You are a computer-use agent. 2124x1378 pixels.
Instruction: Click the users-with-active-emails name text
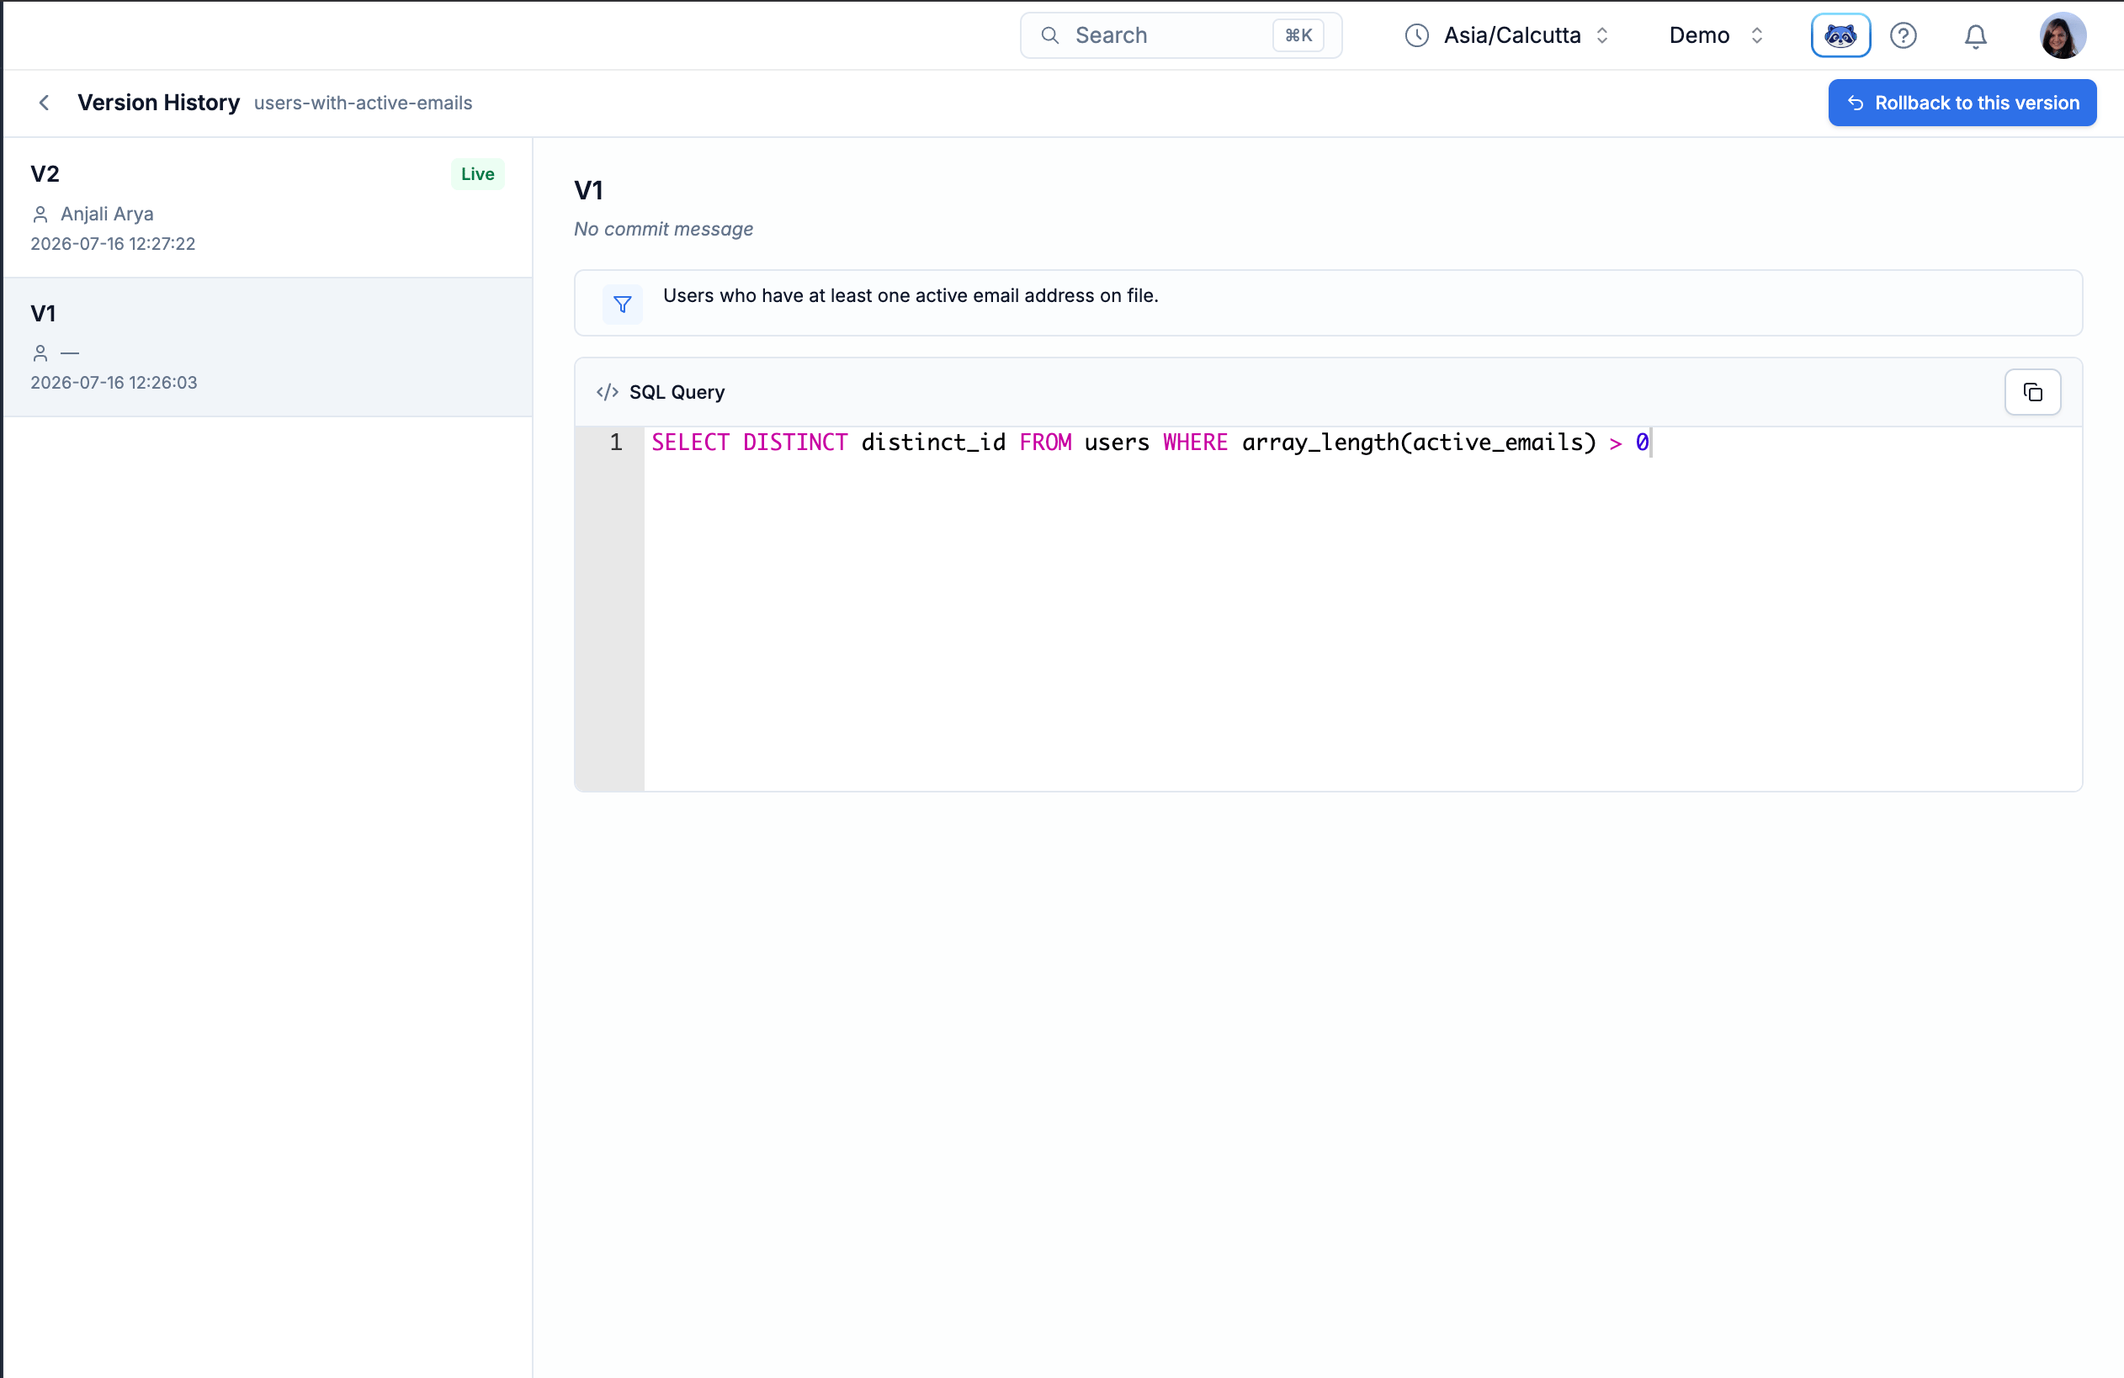click(x=364, y=103)
